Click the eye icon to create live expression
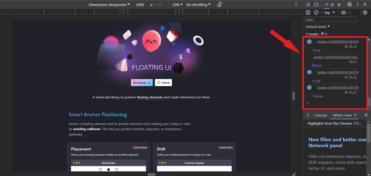Image resolution: width=371 pixels, height=176 pixels. pyautogui.click(x=344, y=12)
